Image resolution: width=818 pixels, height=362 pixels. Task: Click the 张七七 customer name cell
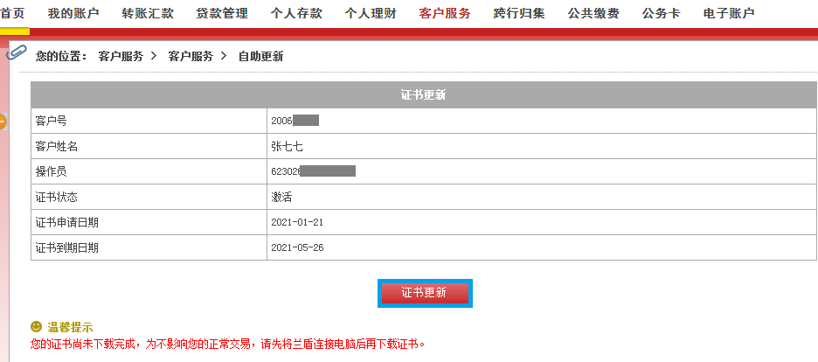(x=542, y=147)
